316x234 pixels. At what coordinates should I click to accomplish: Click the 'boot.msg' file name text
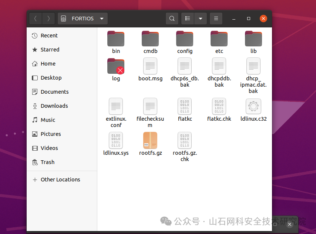150,78
